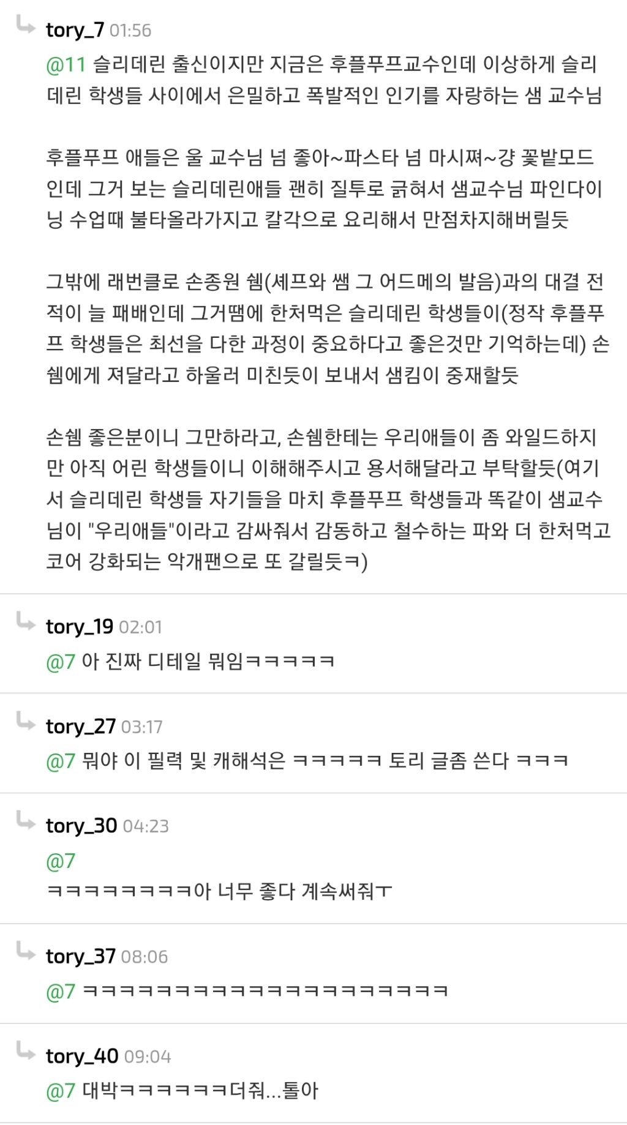Click the reply arrow icon beside tory_37
The width and height of the screenshot is (627, 1125).
pyautogui.click(x=26, y=952)
